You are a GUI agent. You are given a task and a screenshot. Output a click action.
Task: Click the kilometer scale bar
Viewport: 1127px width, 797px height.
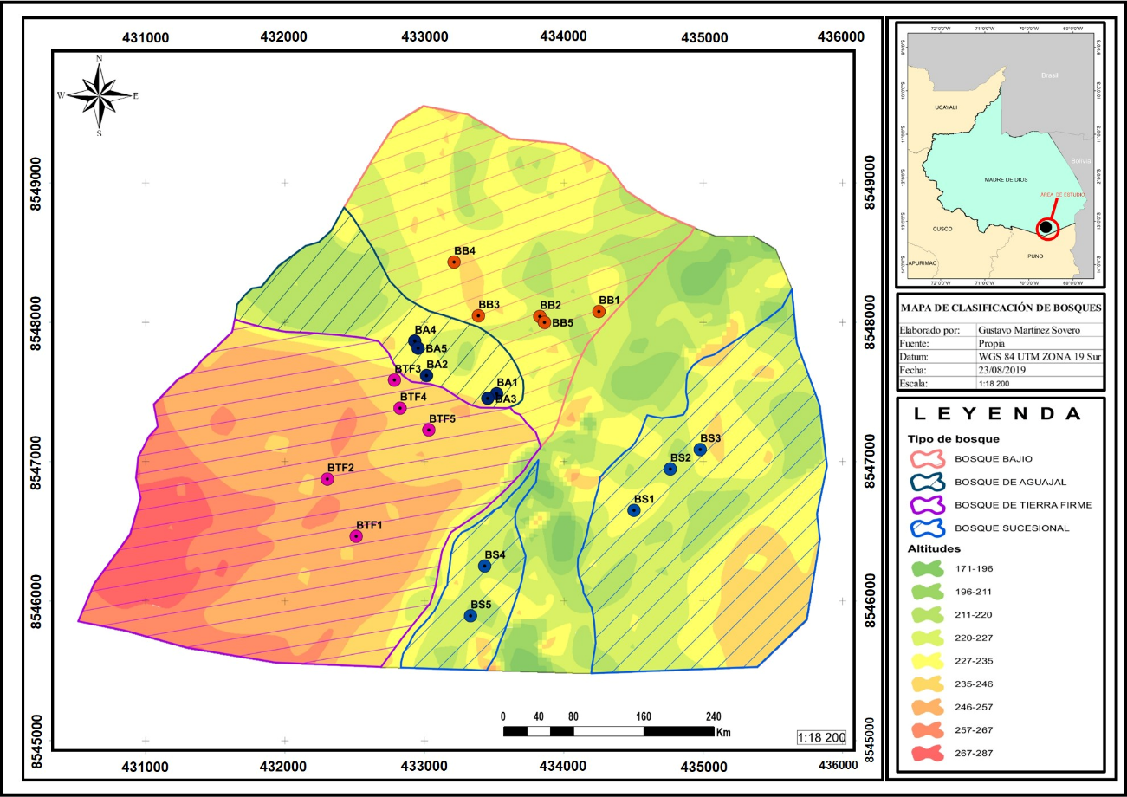[x=608, y=731]
